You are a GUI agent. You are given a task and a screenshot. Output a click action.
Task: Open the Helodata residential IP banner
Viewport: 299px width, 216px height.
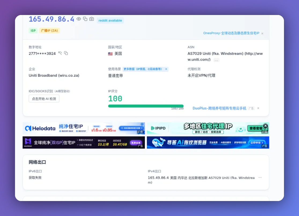(84, 128)
